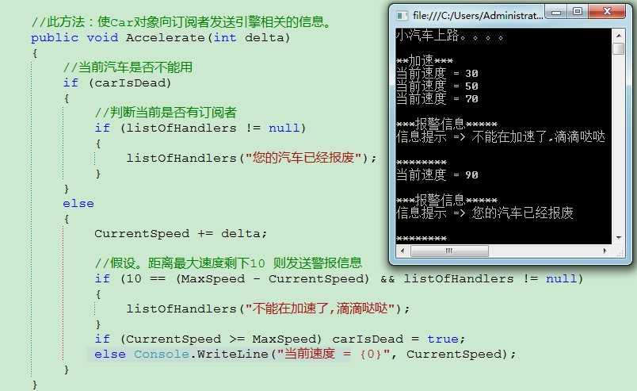Click the console horizontal scrollbar left arrow

(402, 251)
